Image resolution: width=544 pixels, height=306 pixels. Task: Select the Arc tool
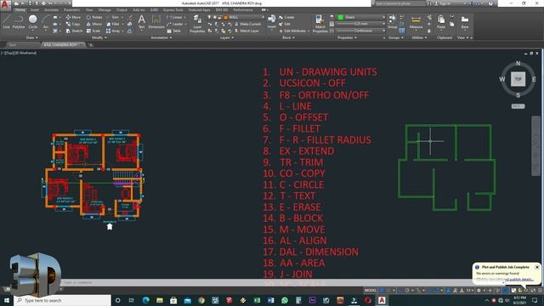[x=45, y=22]
